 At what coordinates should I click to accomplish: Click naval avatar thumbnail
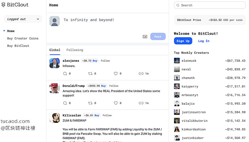pos(177,69)
